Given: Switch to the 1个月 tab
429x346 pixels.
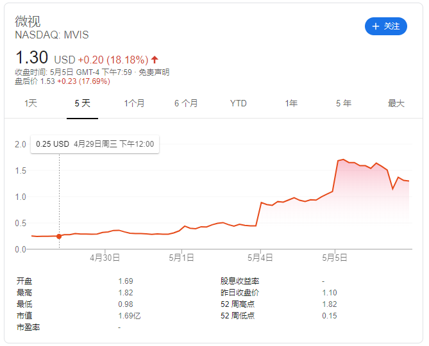Looking at the screenshot, I should tap(134, 103).
